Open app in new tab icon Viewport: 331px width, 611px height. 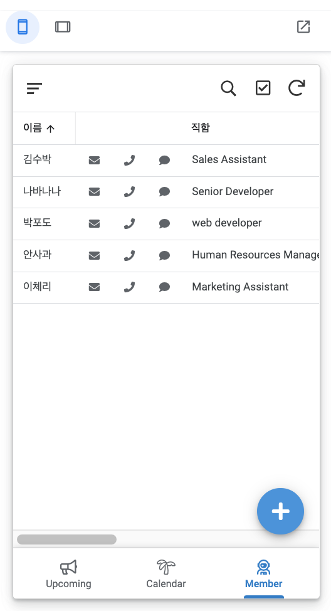303,27
